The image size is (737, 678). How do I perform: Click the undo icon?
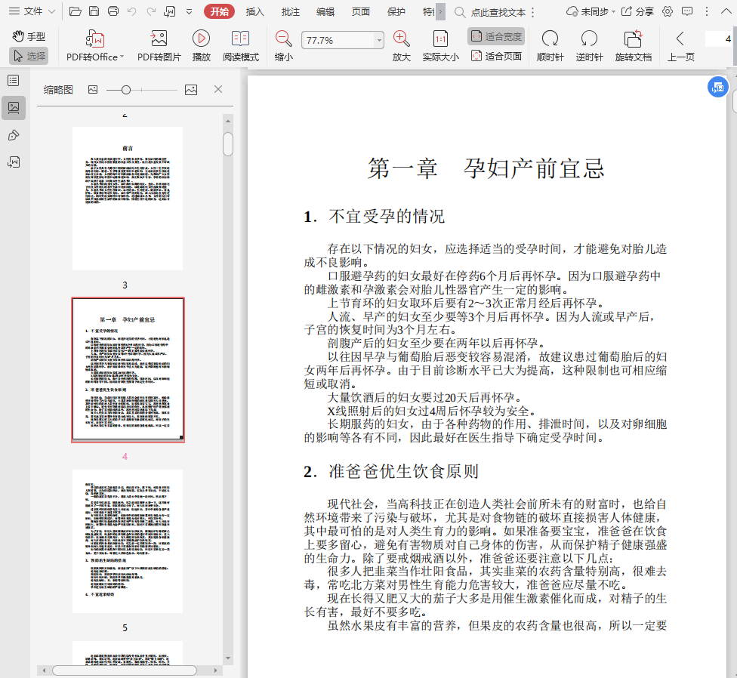point(132,11)
